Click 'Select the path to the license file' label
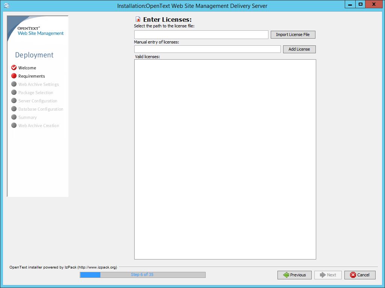 coord(164,26)
